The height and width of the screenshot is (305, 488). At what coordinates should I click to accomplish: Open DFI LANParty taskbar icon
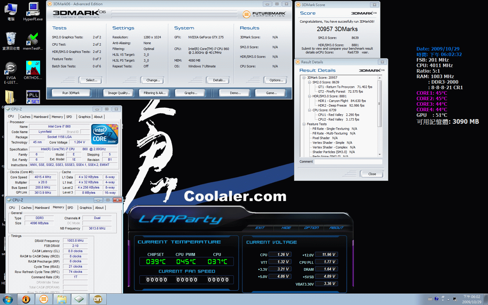tap(98, 299)
